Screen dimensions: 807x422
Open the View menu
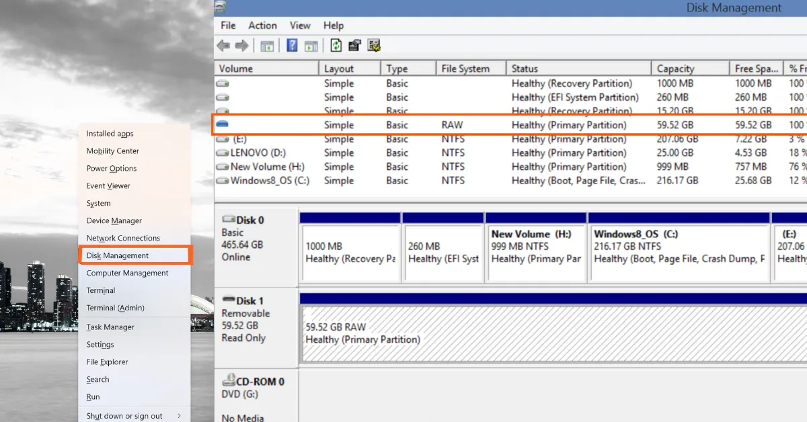point(300,26)
